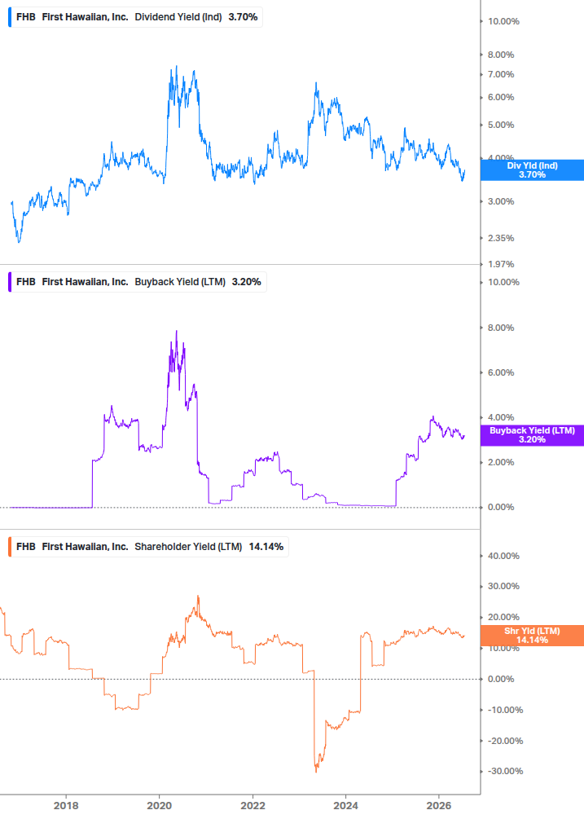The image size is (584, 819).
Task: Click the 5.00% tick on dividend yield axis
Action: [x=501, y=125]
